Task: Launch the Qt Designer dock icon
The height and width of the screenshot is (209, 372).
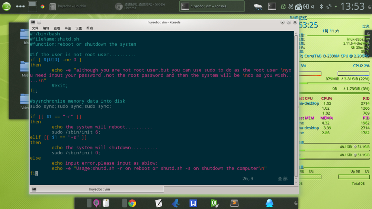Action: click(x=215, y=203)
